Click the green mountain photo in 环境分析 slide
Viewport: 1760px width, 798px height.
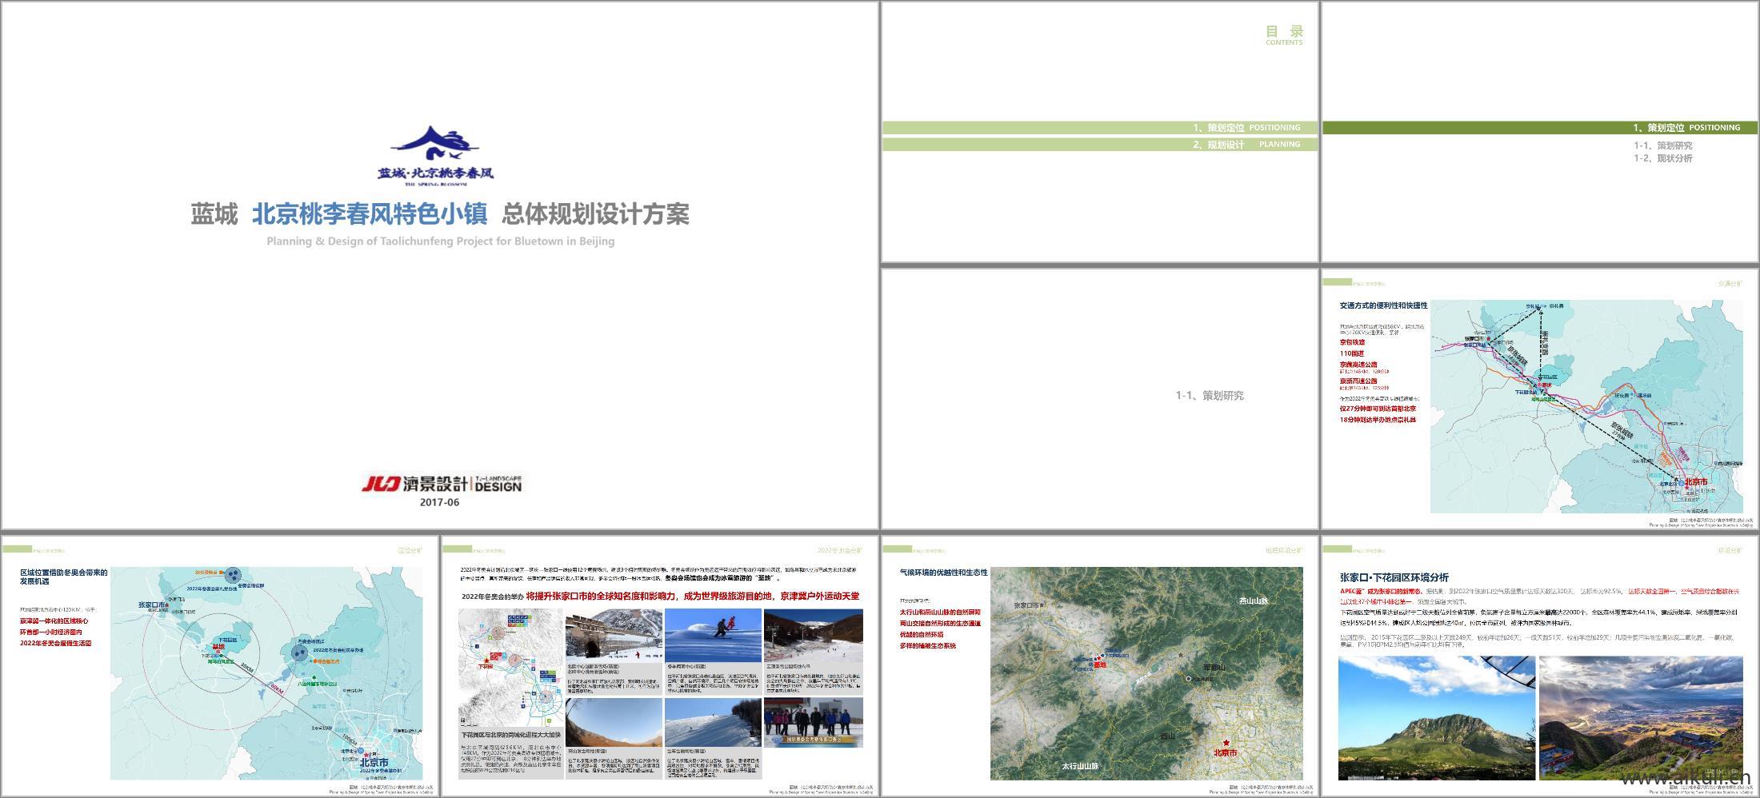click(x=1436, y=718)
